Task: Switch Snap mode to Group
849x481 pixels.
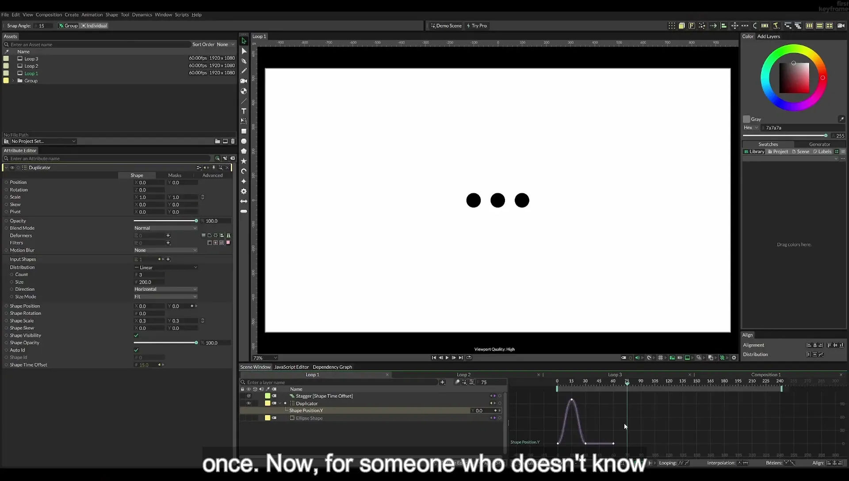Action: click(68, 26)
